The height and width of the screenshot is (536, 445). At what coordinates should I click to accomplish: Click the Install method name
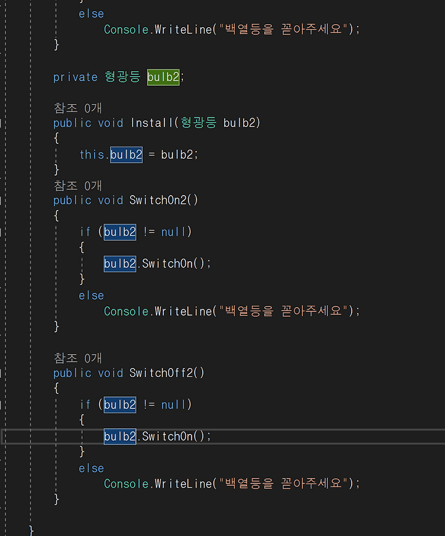152,123
